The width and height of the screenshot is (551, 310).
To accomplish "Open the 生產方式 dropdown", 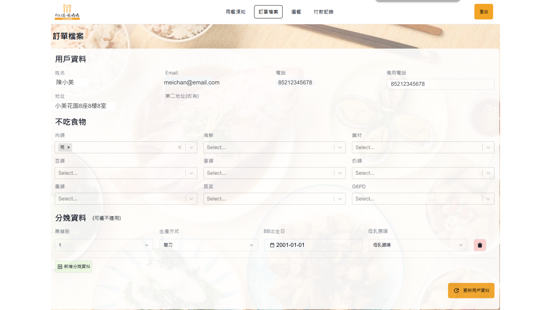I will click(x=208, y=245).
